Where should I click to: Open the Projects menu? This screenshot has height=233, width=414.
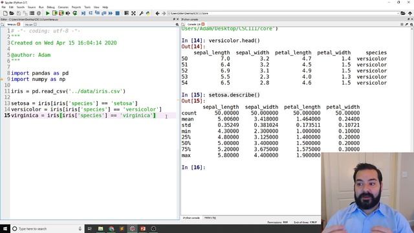(x=76, y=7)
